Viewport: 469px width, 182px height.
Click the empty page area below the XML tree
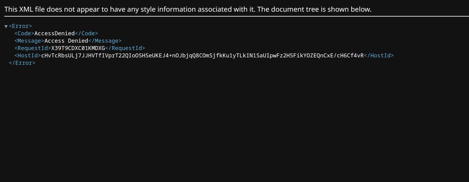click(234, 123)
